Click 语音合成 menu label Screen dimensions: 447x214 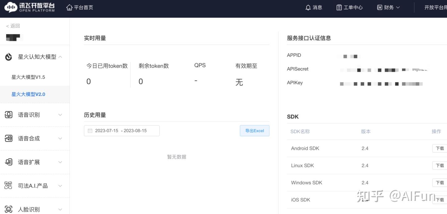point(29,138)
